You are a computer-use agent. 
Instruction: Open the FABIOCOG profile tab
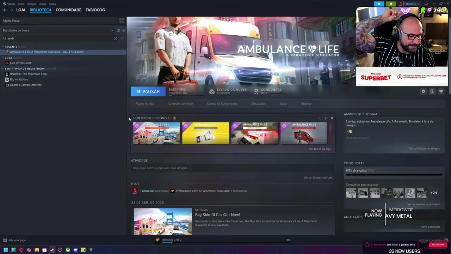95,10
